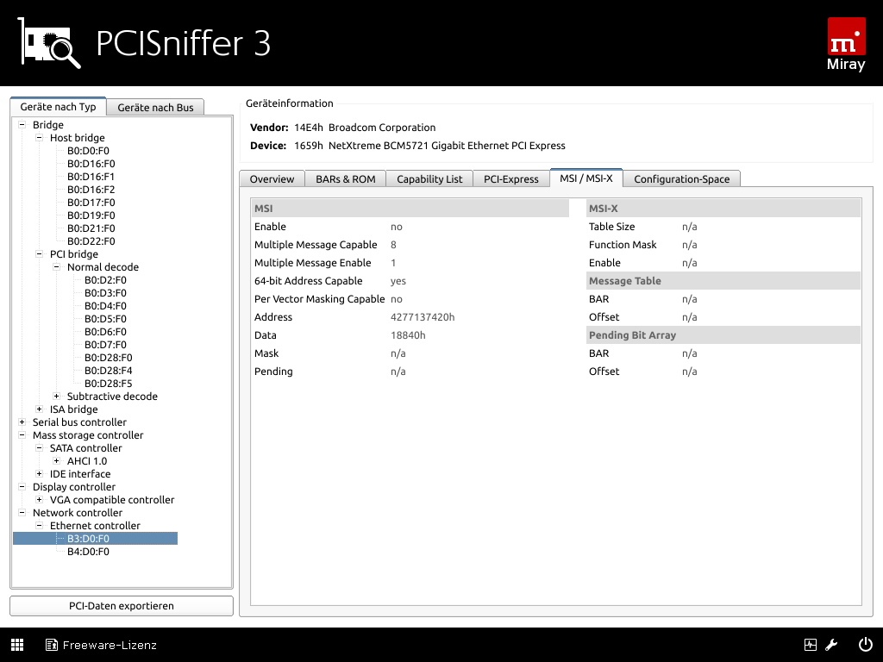This screenshot has height=662, width=883.
Task: Select PCI bridge device B0:D6:F0
Action: point(105,332)
